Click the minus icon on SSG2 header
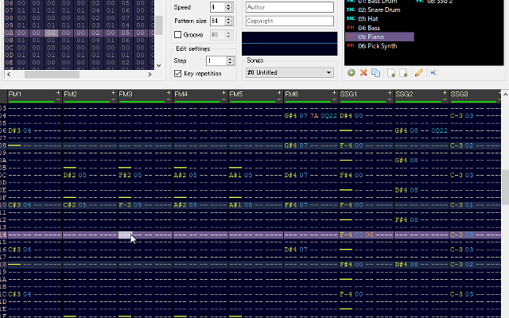509x318 pixels. click(x=445, y=99)
